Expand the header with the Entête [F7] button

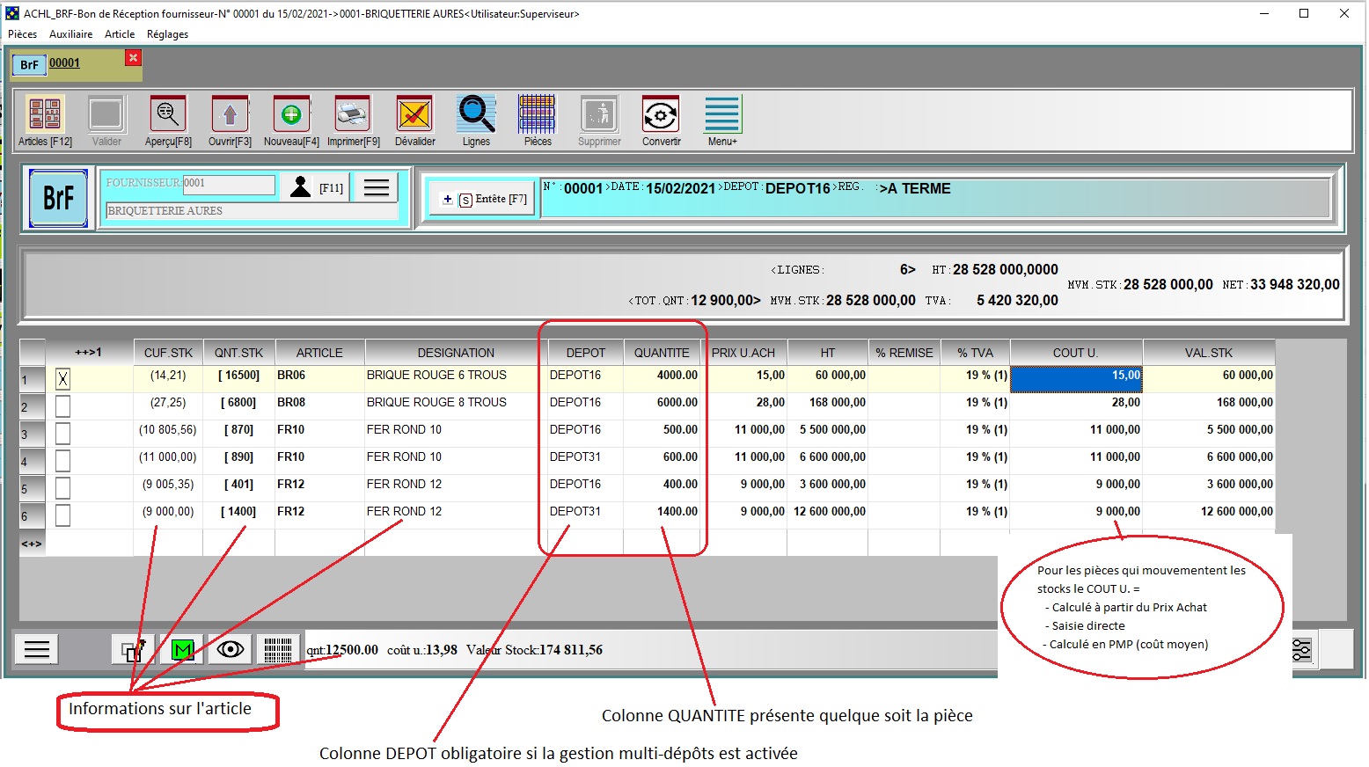(483, 199)
